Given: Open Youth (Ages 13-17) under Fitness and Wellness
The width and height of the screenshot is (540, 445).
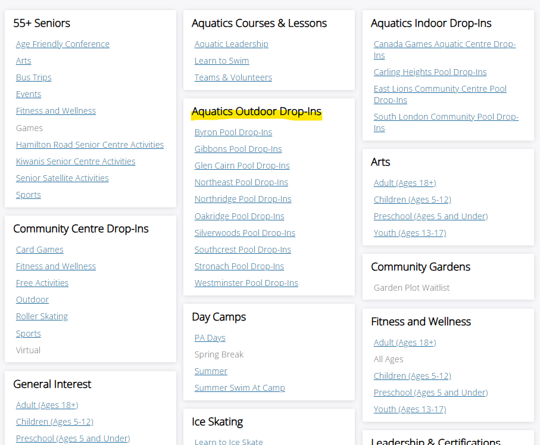Looking at the screenshot, I should [x=410, y=409].
